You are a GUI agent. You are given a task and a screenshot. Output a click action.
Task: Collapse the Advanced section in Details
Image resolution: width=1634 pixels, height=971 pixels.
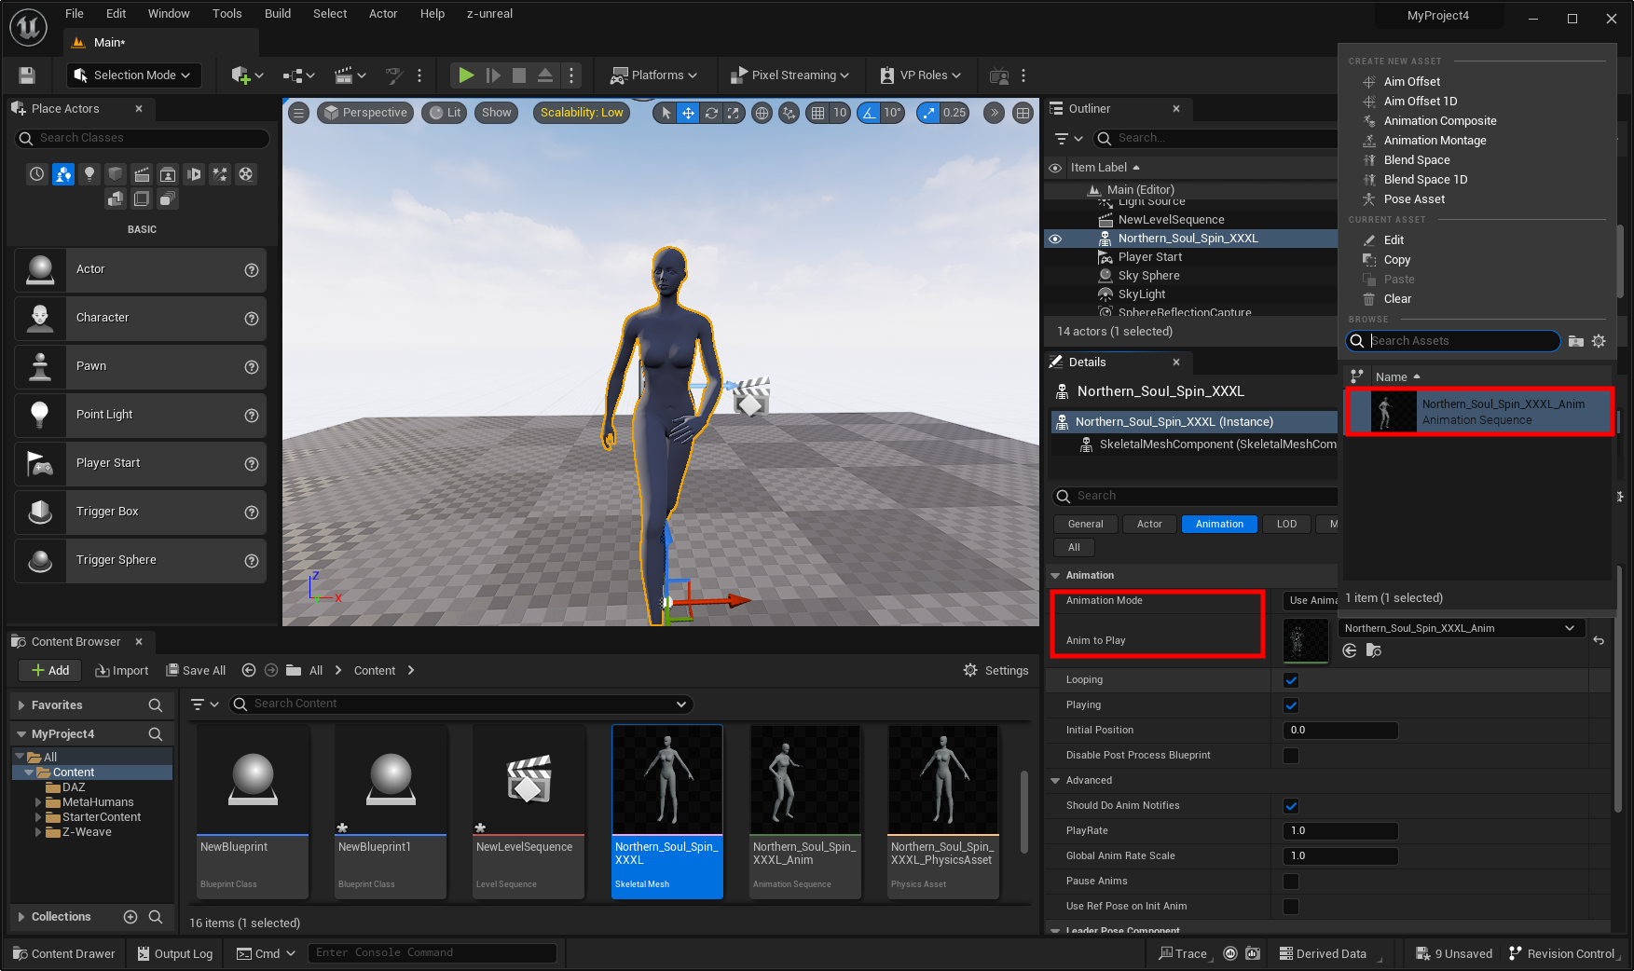(x=1056, y=781)
